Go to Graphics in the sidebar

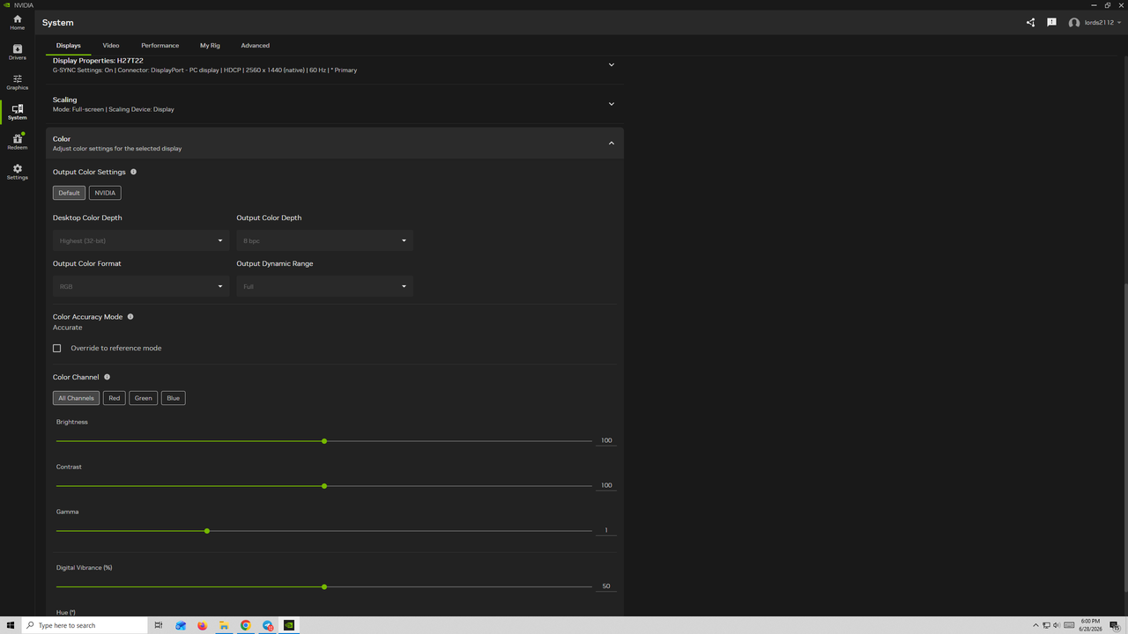(x=17, y=82)
